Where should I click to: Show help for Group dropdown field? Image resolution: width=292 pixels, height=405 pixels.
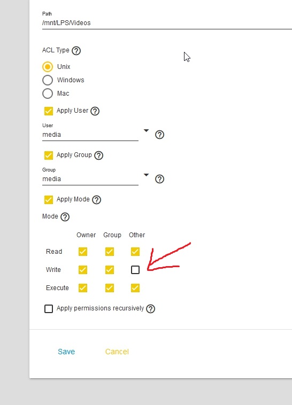tap(159, 179)
